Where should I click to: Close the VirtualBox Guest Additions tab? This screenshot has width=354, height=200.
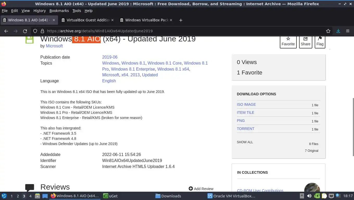coord(112,20)
